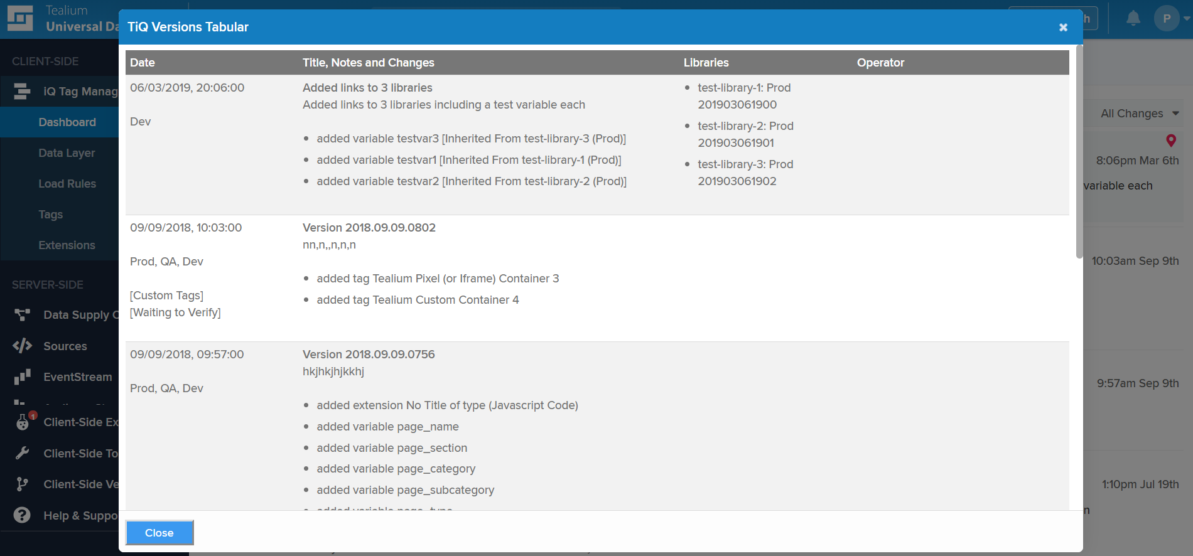Image resolution: width=1193 pixels, height=556 pixels.
Task: Close the TiQ Versions Tabular dialog with X
Action: (x=1063, y=27)
